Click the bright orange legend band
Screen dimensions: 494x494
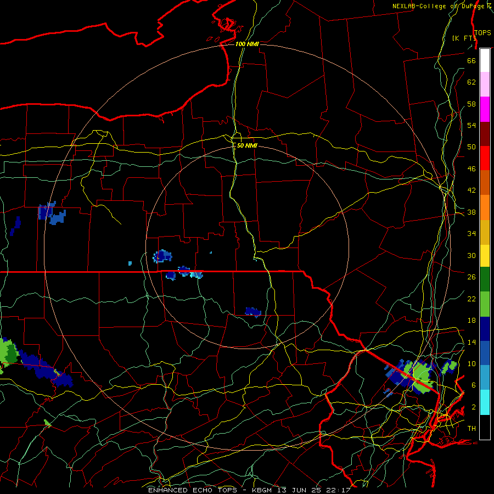[485, 207]
